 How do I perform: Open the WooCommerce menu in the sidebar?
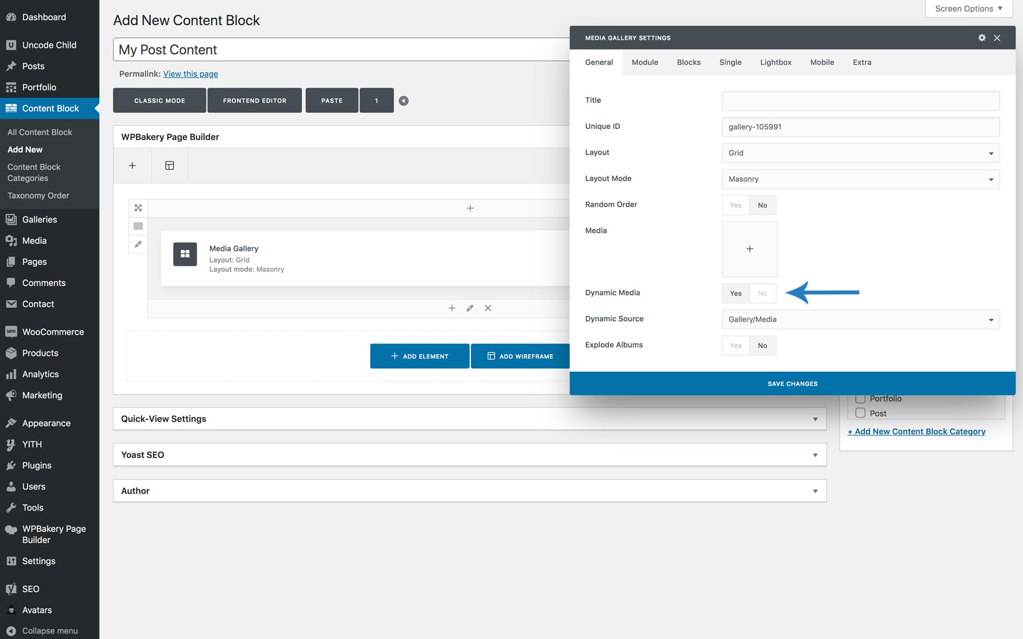point(53,332)
